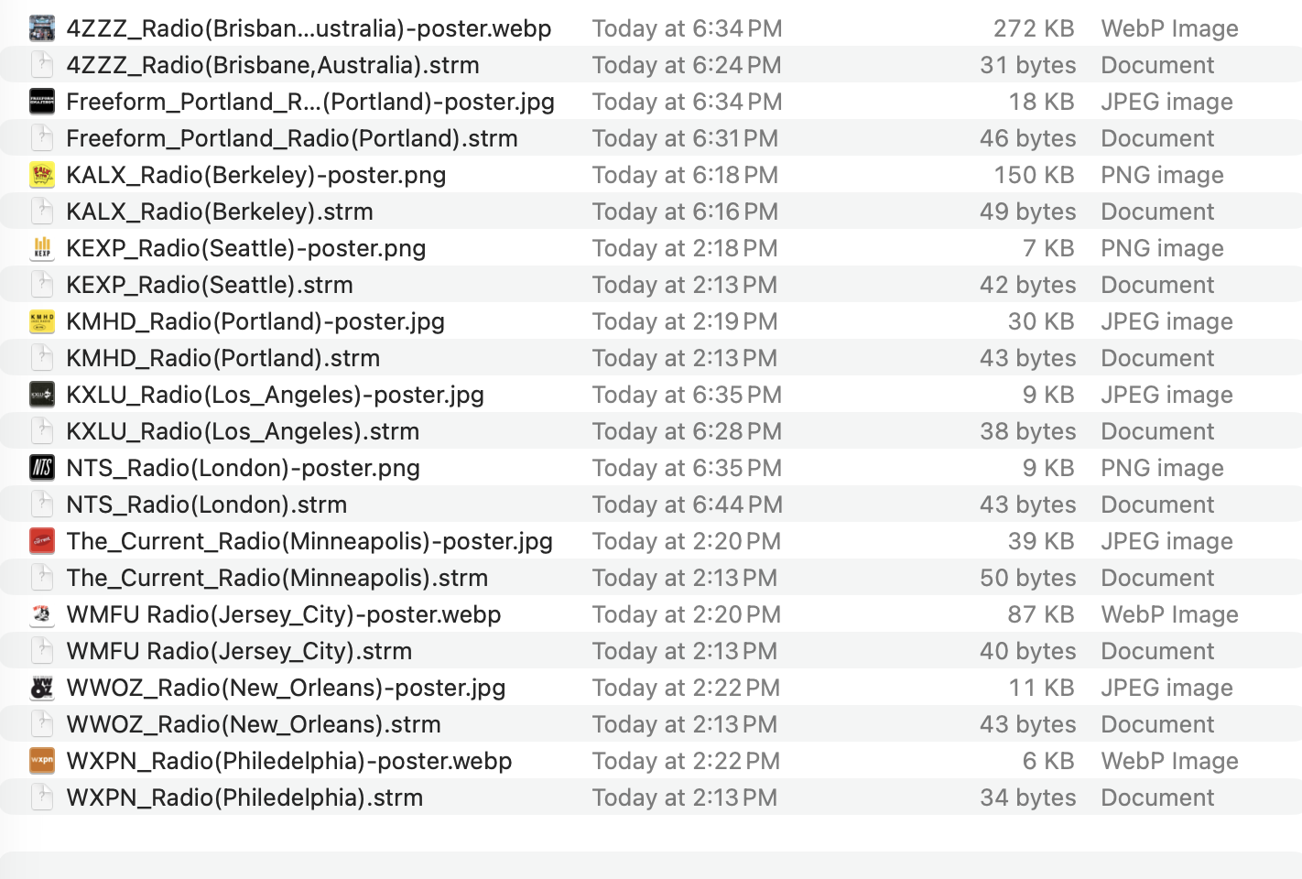Image resolution: width=1302 pixels, height=879 pixels.
Task: Click The_Current_Radio(Minneapolis).strm document icon
Action: click(x=42, y=578)
